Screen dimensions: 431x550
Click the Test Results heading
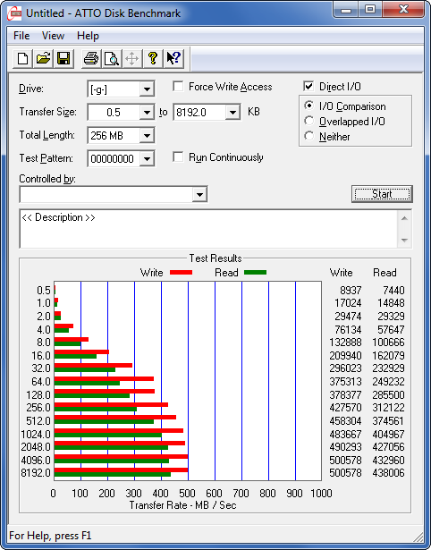[215, 258]
